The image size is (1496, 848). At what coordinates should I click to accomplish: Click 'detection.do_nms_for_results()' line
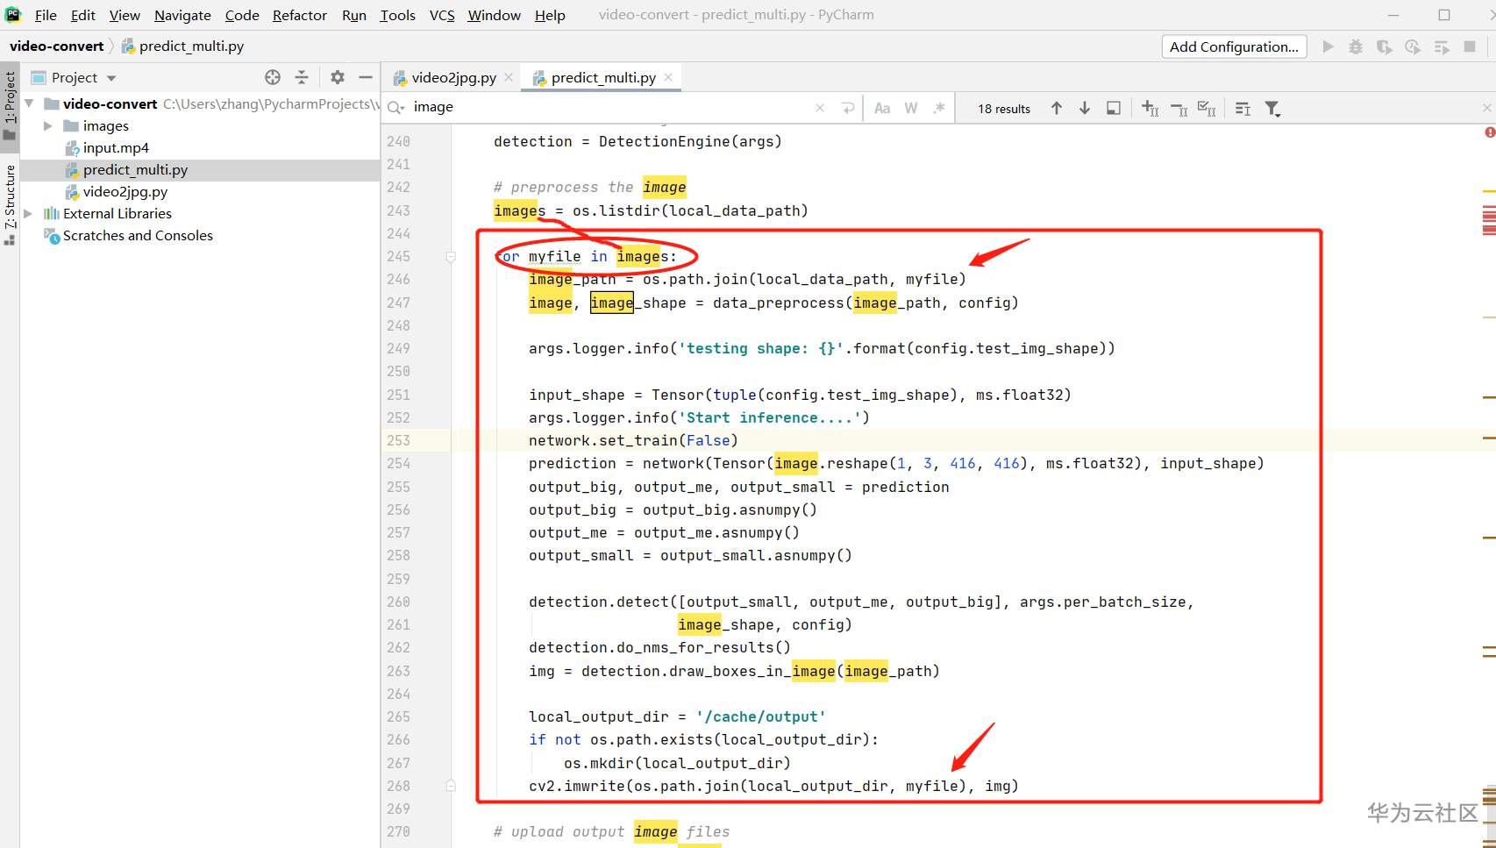[x=659, y=647]
